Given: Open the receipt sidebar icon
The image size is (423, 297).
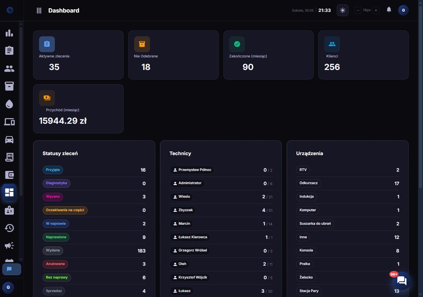Looking at the screenshot, I should click(x=9, y=157).
